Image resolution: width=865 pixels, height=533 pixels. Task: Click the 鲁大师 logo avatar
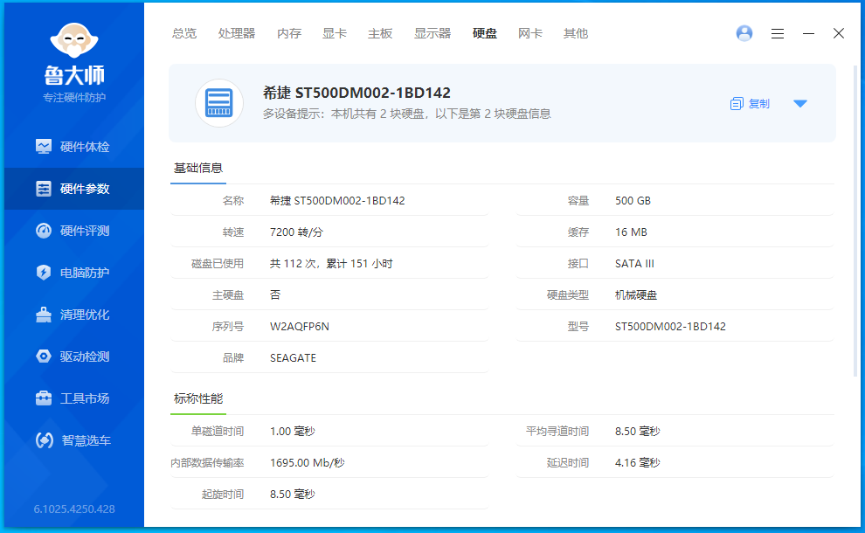coord(74,40)
